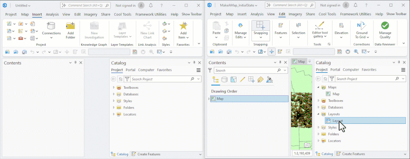The image size is (410, 159).
Task: Click the Help question mark in Untitled window
Action: pyautogui.click(x=162, y=5)
